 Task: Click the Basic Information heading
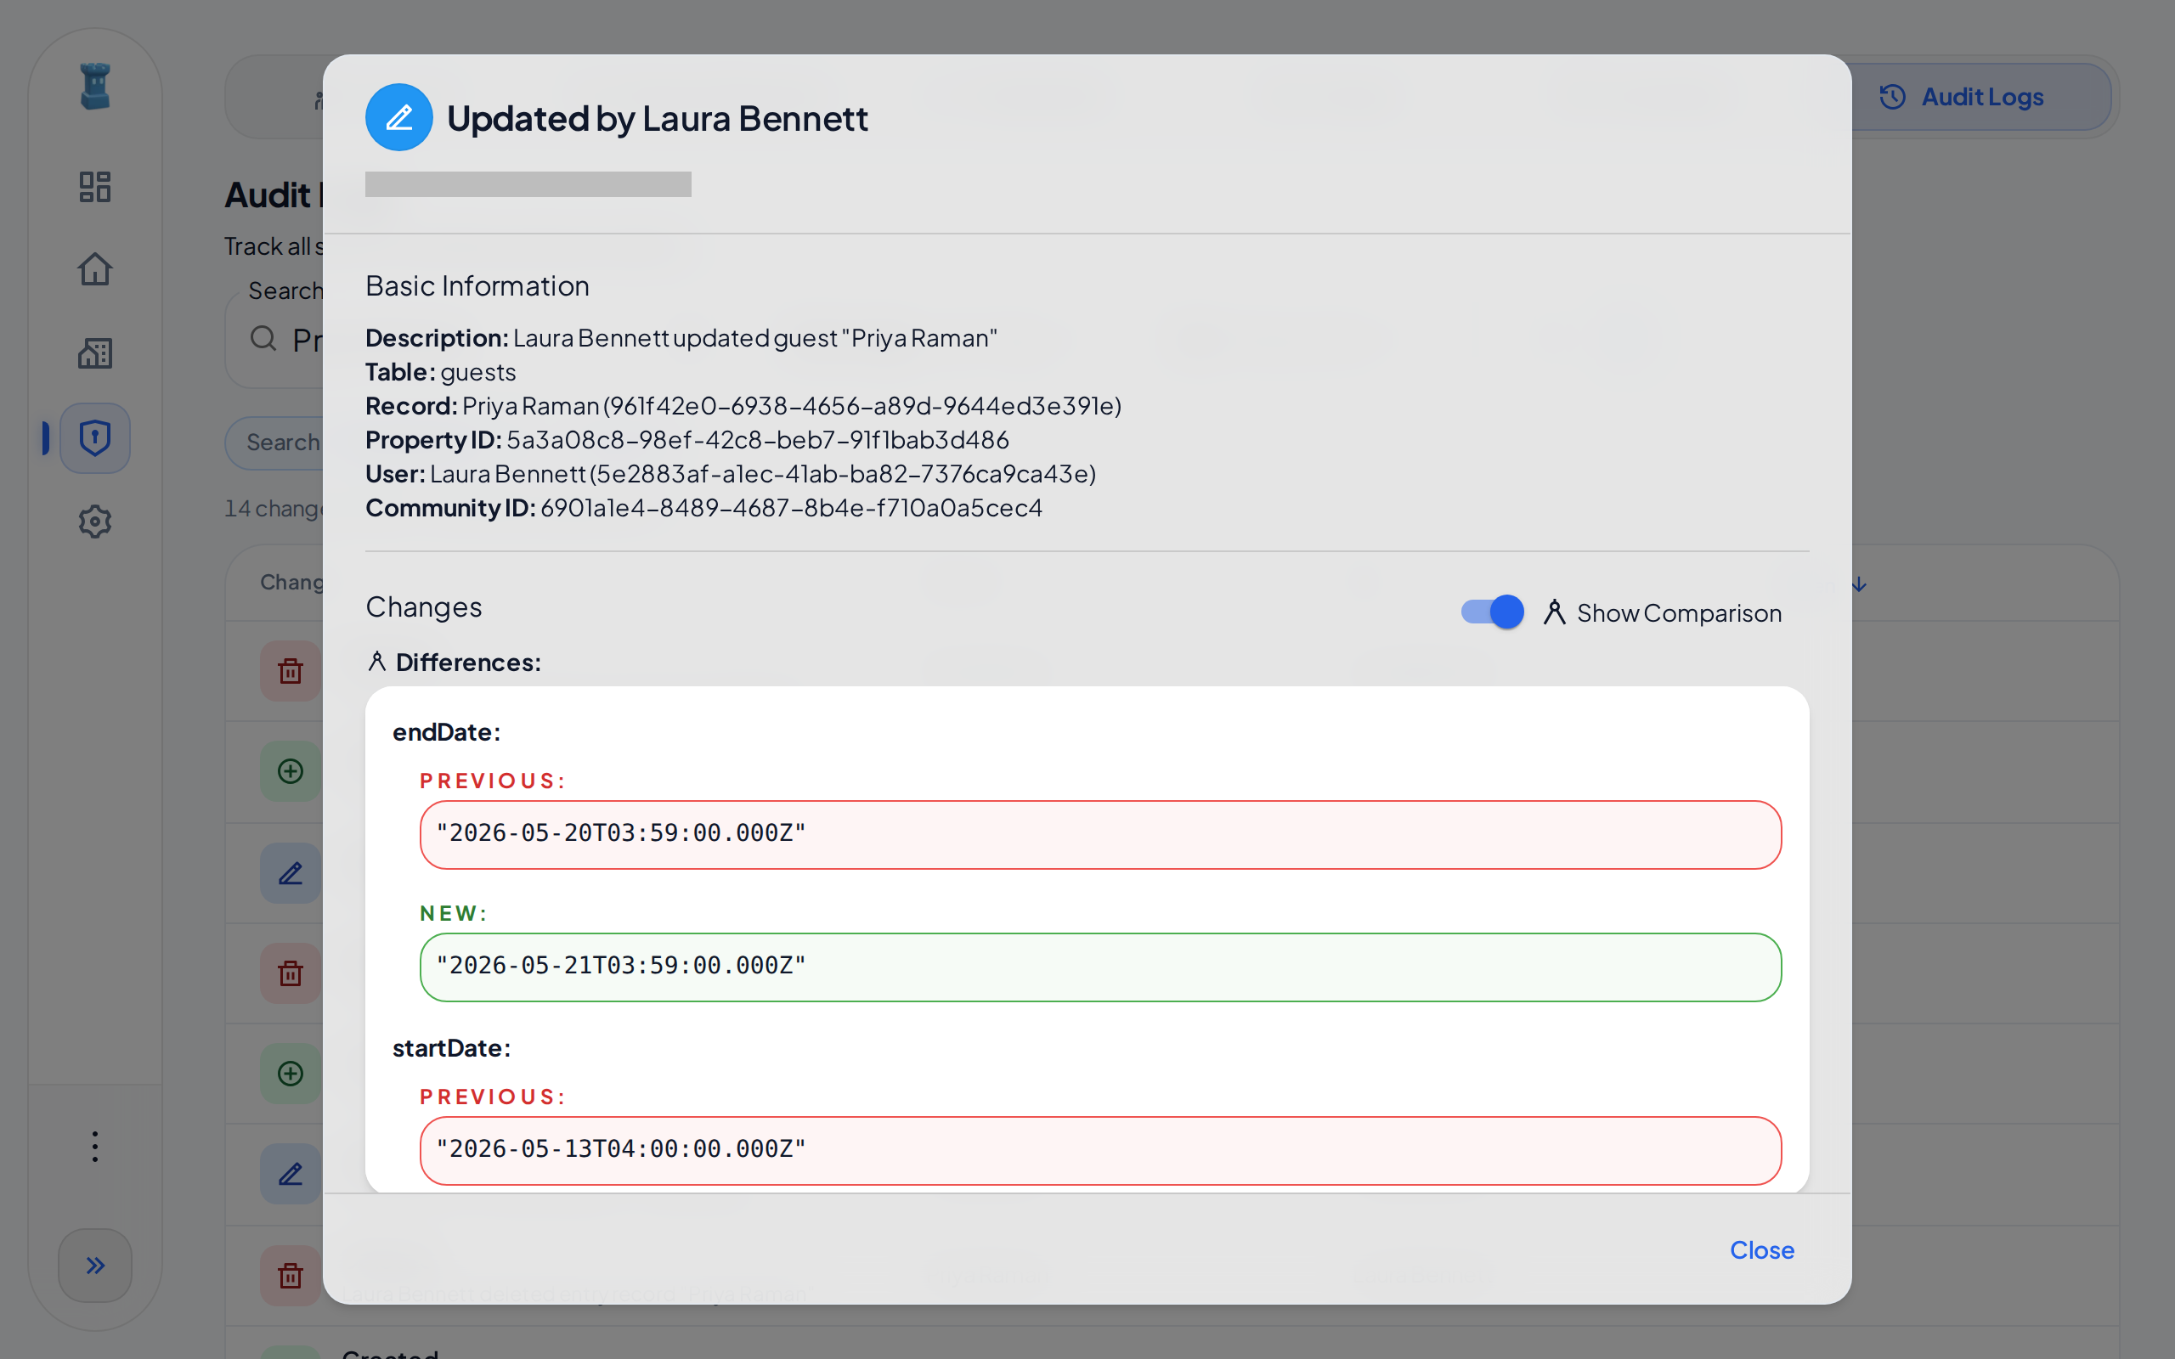477,286
